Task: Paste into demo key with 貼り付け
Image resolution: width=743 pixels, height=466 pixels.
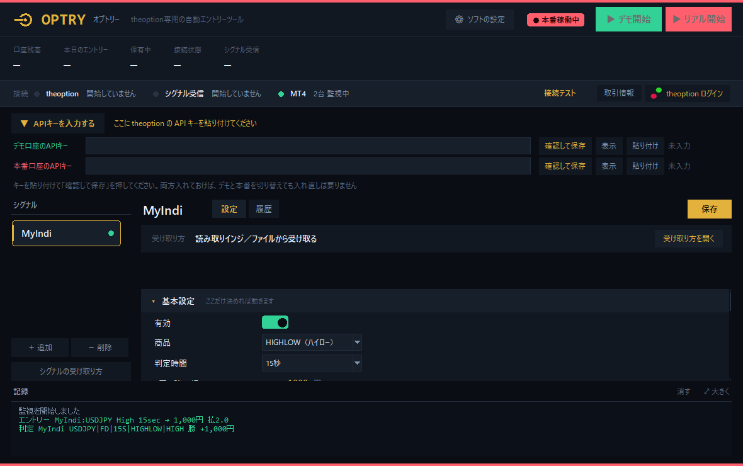Action: point(645,146)
